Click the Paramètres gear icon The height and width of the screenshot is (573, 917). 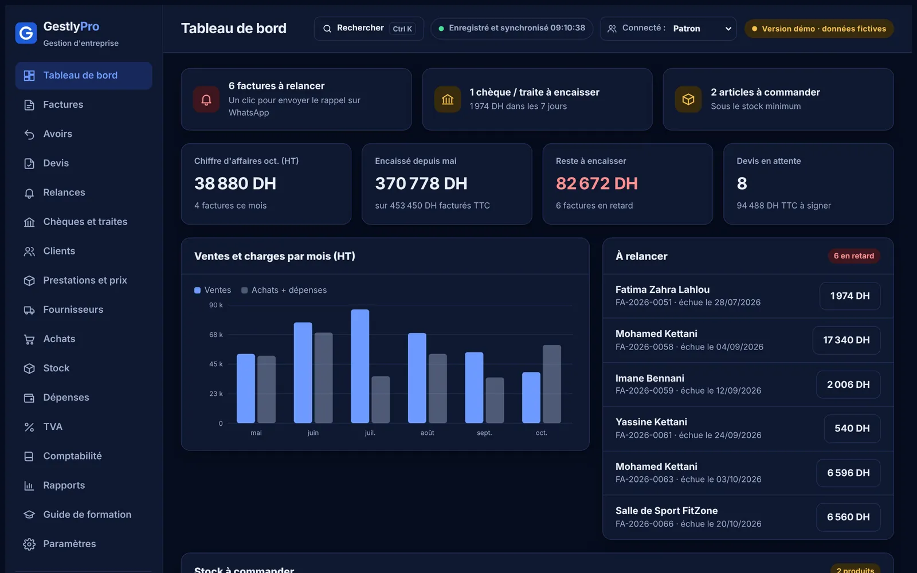click(29, 544)
